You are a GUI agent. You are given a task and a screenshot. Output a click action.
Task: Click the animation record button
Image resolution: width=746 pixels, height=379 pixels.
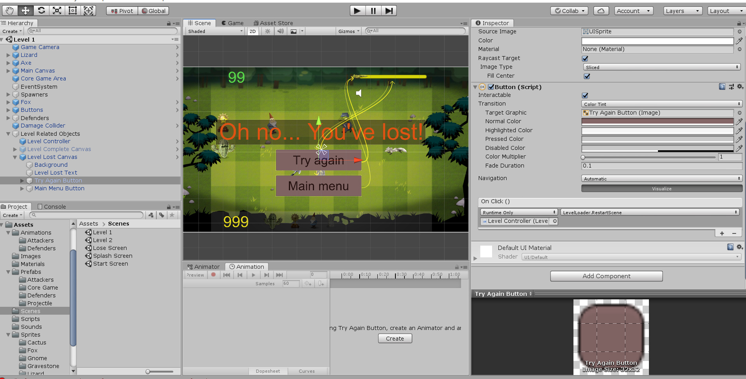coord(213,275)
